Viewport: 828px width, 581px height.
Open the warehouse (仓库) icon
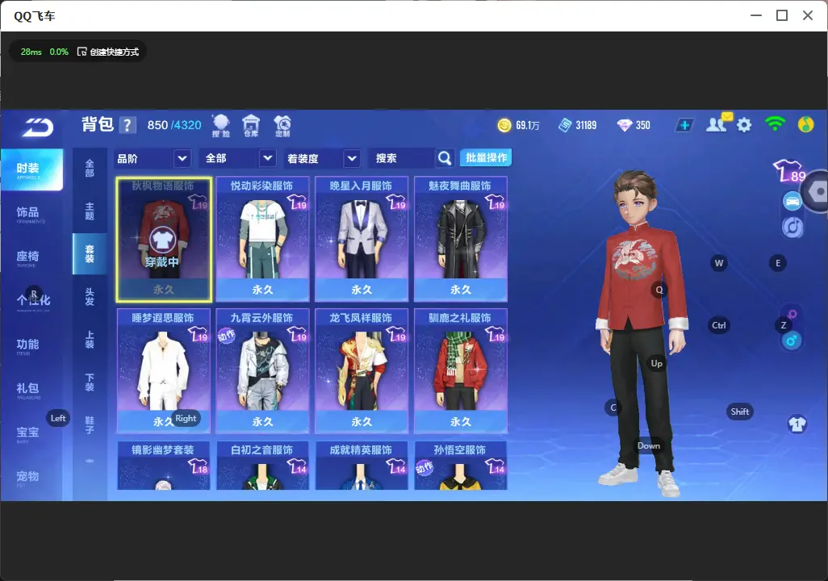(251, 126)
